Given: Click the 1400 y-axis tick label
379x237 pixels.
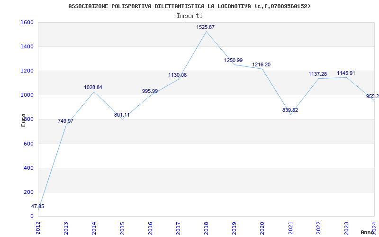Looking at the screenshot, I should [27, 46].
